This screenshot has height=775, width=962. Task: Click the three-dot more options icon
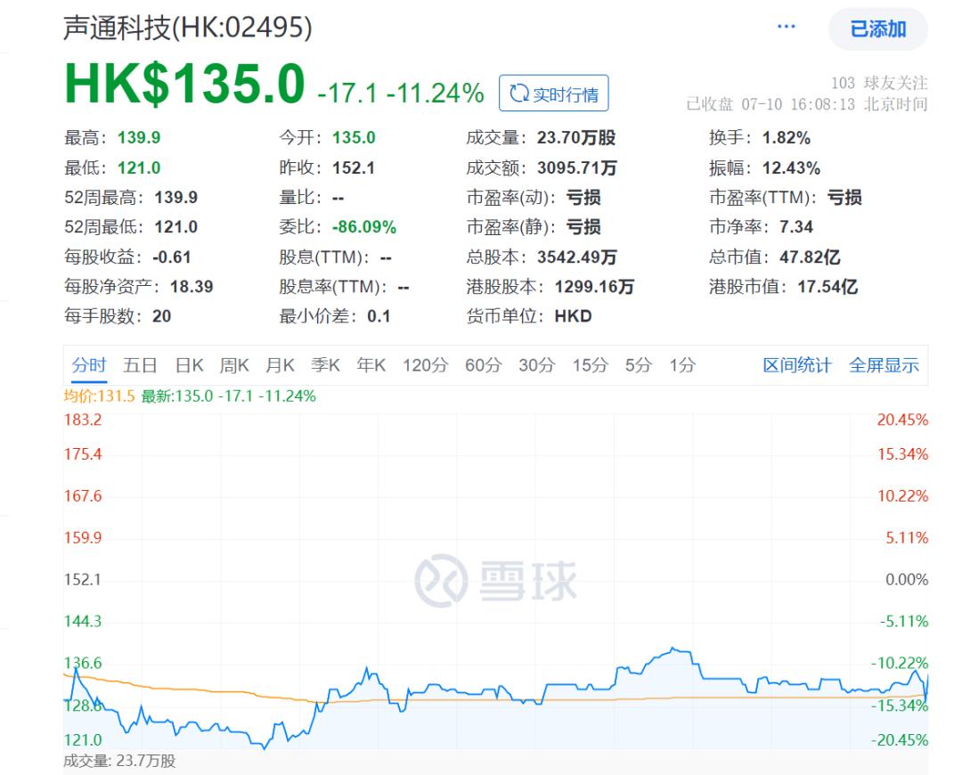786,28
